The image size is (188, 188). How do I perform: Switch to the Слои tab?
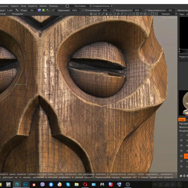point(182,120)
